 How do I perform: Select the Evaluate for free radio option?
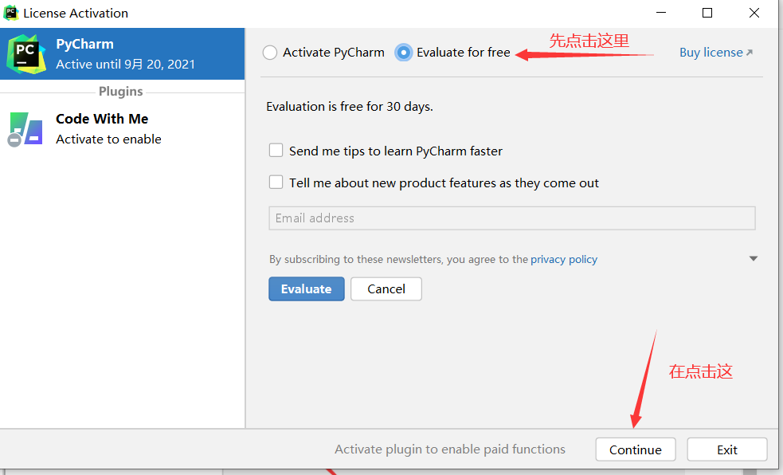pyautogui.click(x=404, y=53)
